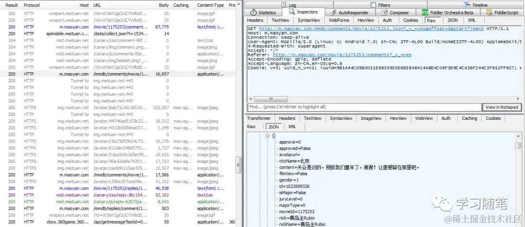Screen dimensions: 525x227
Task: Select the content= JSON node
Action: (x=349, y=167)
